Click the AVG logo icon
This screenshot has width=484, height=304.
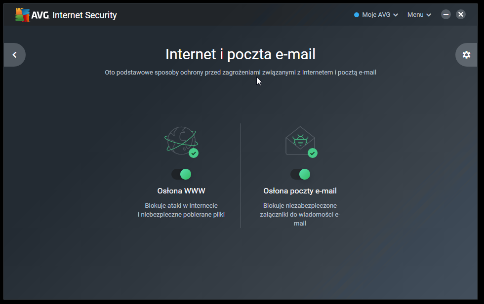point(22,15)
